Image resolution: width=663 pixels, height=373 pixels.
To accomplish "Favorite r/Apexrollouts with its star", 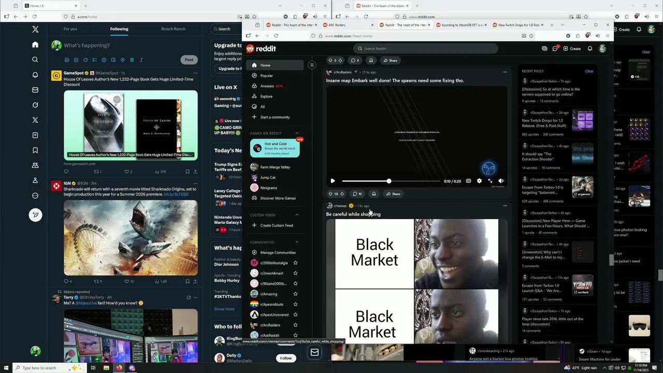I will pyautogui.click(x=295, y=304).
